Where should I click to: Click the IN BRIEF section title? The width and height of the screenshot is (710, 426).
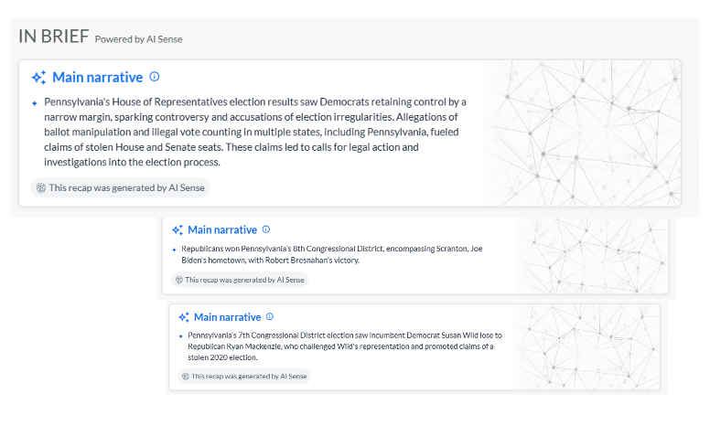(x=53, y=37)
